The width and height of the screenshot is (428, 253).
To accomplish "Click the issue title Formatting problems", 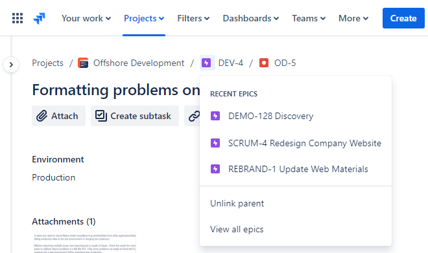I will tap(115, 89).
